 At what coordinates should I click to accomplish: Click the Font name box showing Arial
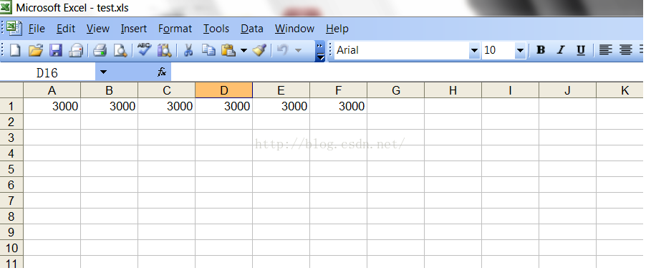[402, 51]
